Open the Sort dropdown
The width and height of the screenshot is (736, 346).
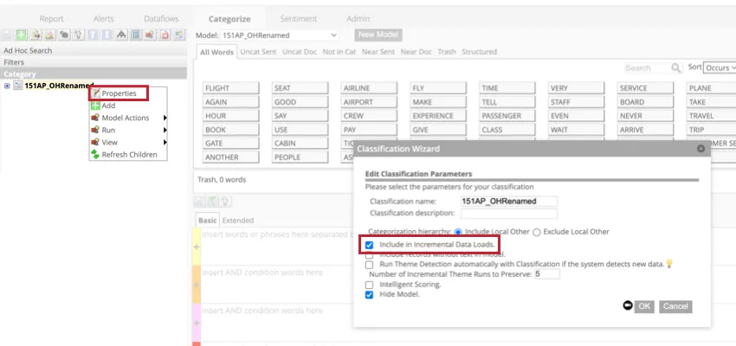(720, 67)
